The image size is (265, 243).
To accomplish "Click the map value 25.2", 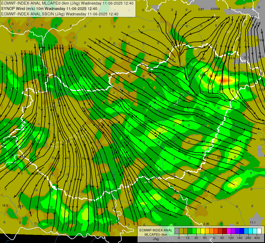I will pyautogui.click(x=220, y=157).
